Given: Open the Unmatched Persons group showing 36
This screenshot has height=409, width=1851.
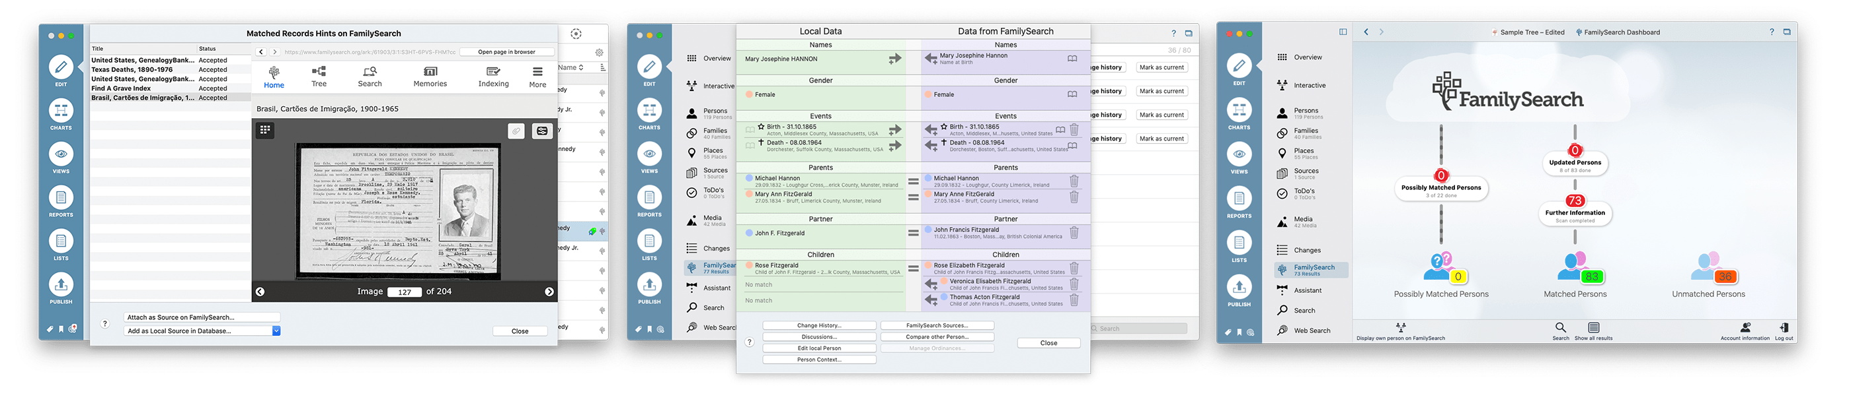Looking at the screenshot, I should click(x=1709, y=276).
